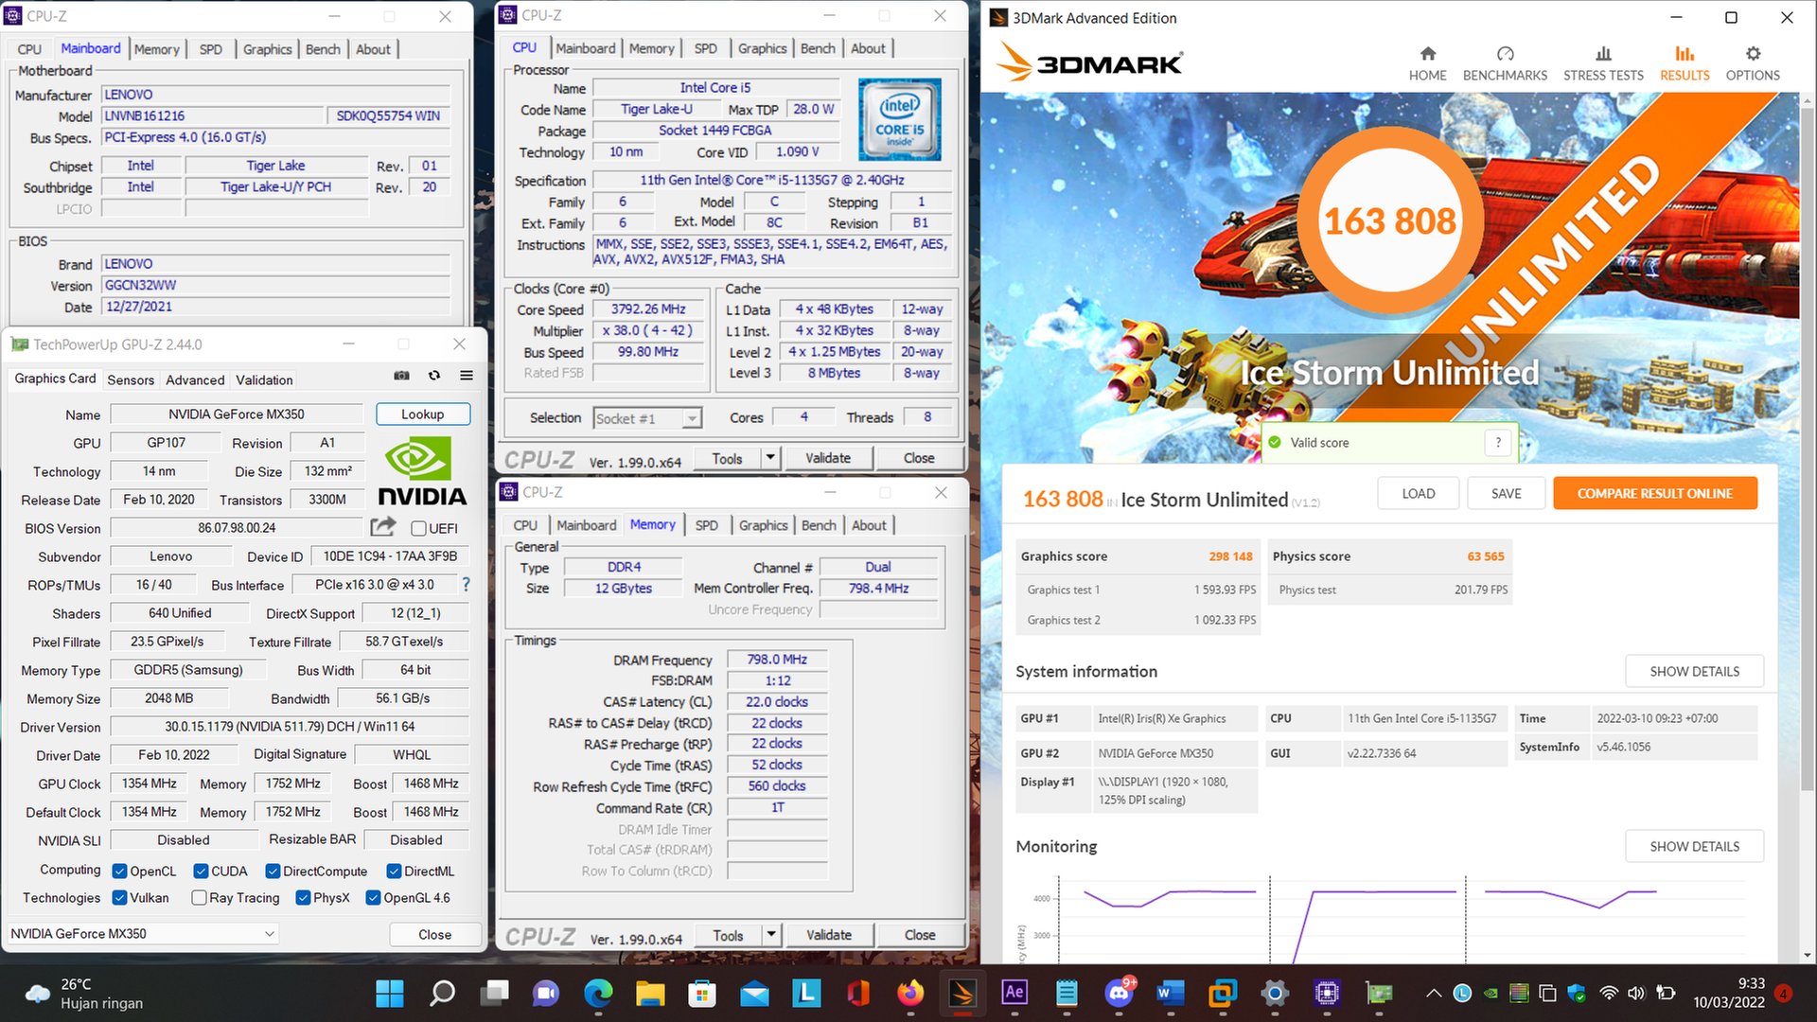Show System information details in 3DMark

pos(1694,671)
